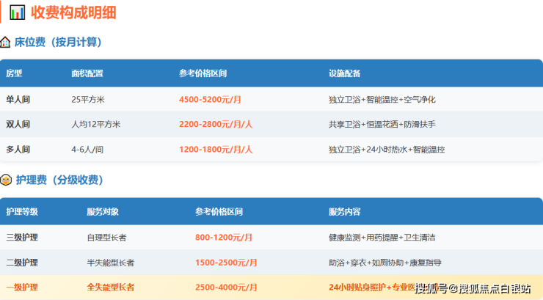Screen dimensions: 543x300
Task: Click the 床位费（按月计算） subheading
Action: [x=58, y=43]
